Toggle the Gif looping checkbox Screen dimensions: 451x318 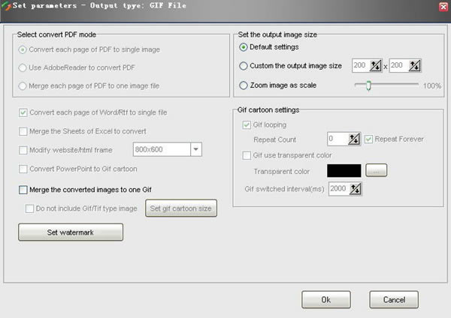(x=247, y=124)
